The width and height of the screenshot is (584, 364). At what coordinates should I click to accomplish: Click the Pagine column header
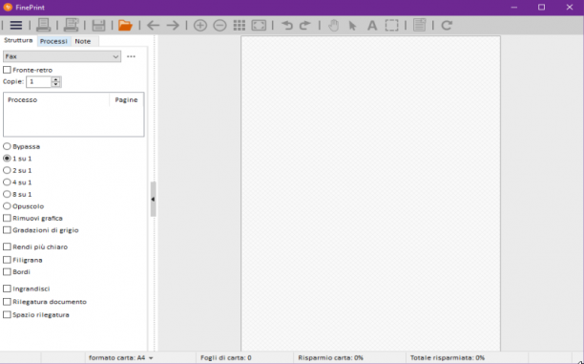pos(126,100)
